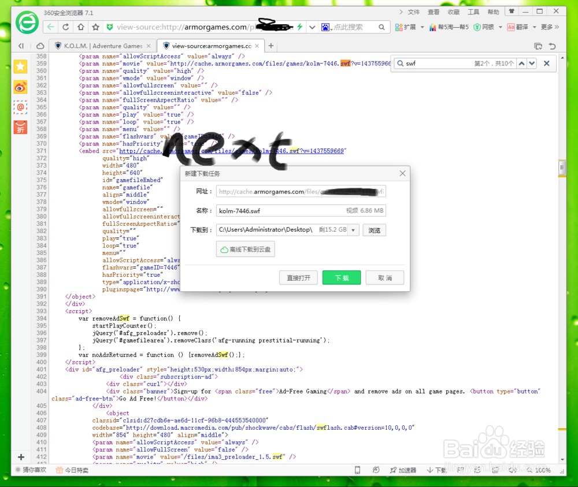Open 猜你喜欢 in status bar

[31, 470]
